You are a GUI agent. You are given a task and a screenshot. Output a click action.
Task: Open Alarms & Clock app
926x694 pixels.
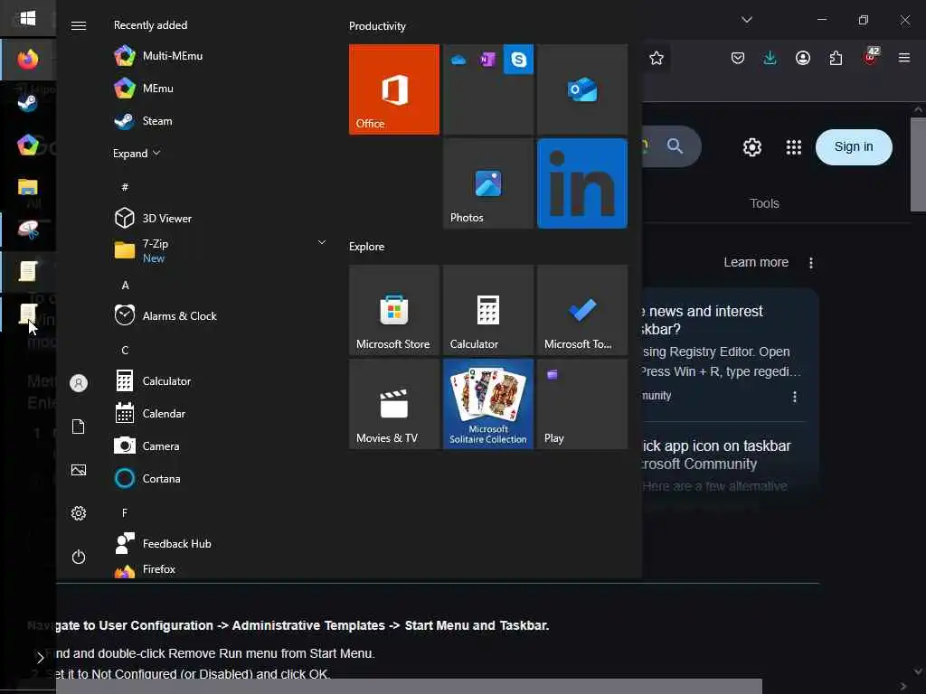219,315
